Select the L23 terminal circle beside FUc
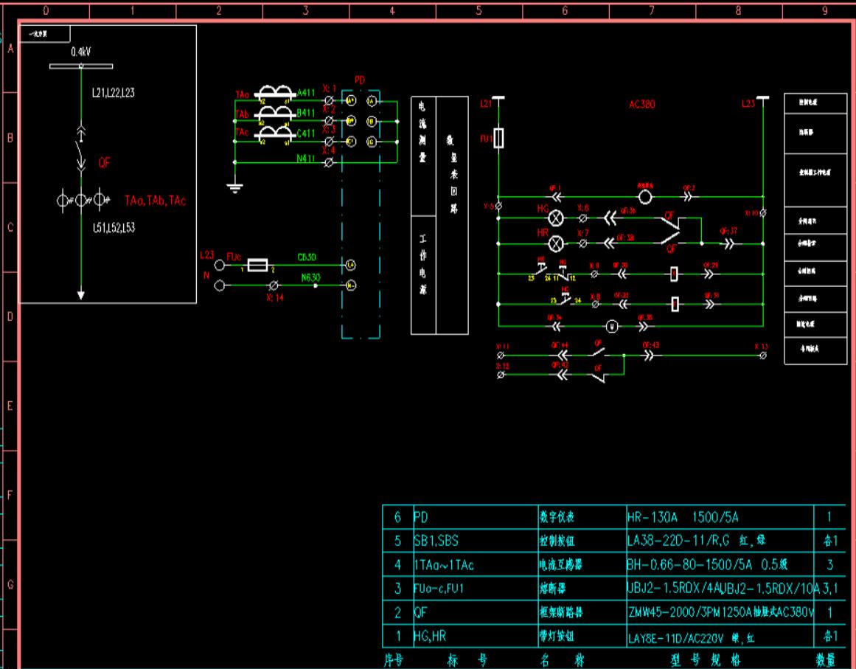The width and height of the screenshot is (856, 669). coord(219,265)
